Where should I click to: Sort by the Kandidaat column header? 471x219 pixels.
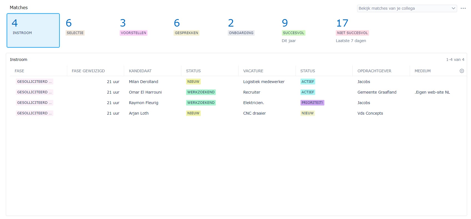tap(140, 71)
